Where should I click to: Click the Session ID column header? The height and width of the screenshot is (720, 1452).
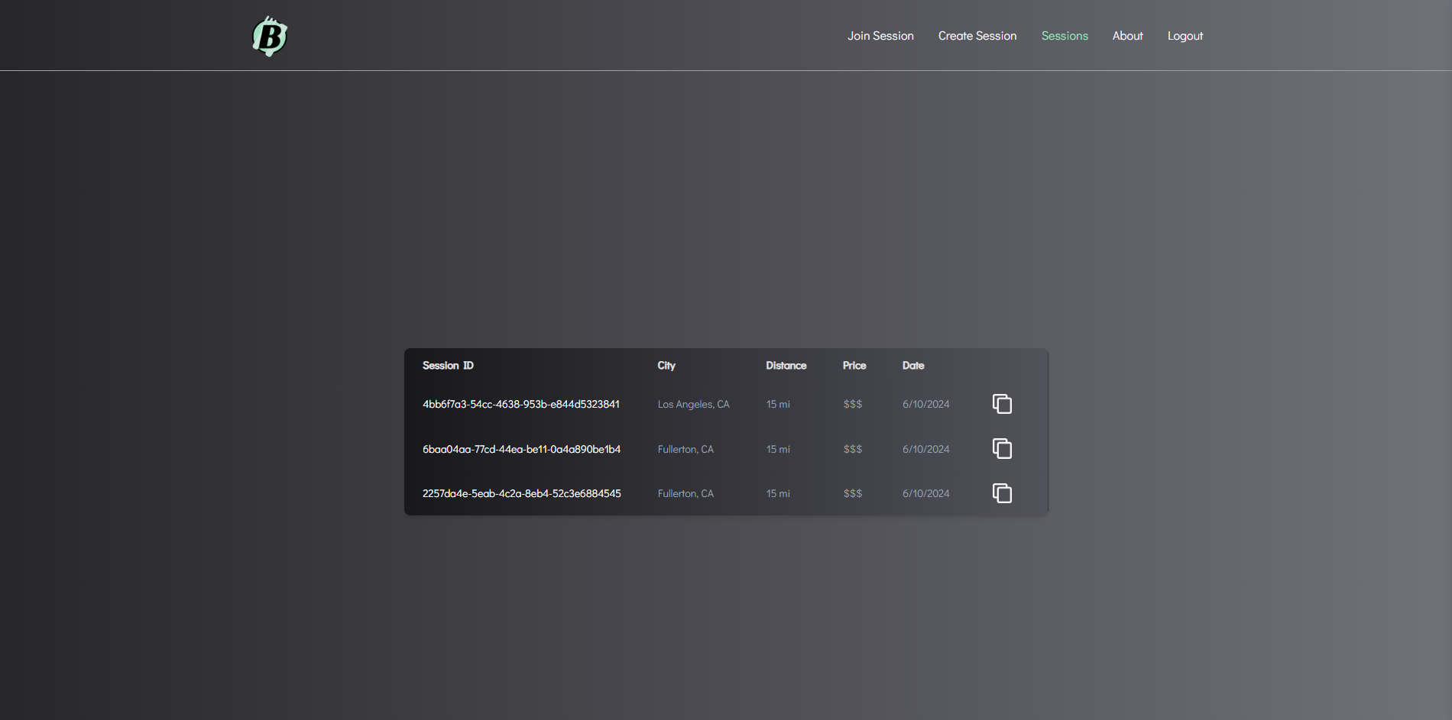(448, 366)
